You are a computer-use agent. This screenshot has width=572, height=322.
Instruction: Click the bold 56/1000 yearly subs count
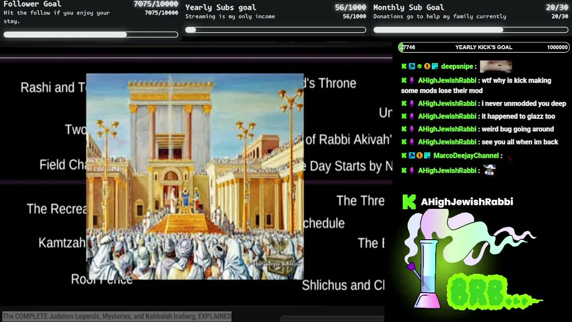pyautogui.click(x=350, y=7)
